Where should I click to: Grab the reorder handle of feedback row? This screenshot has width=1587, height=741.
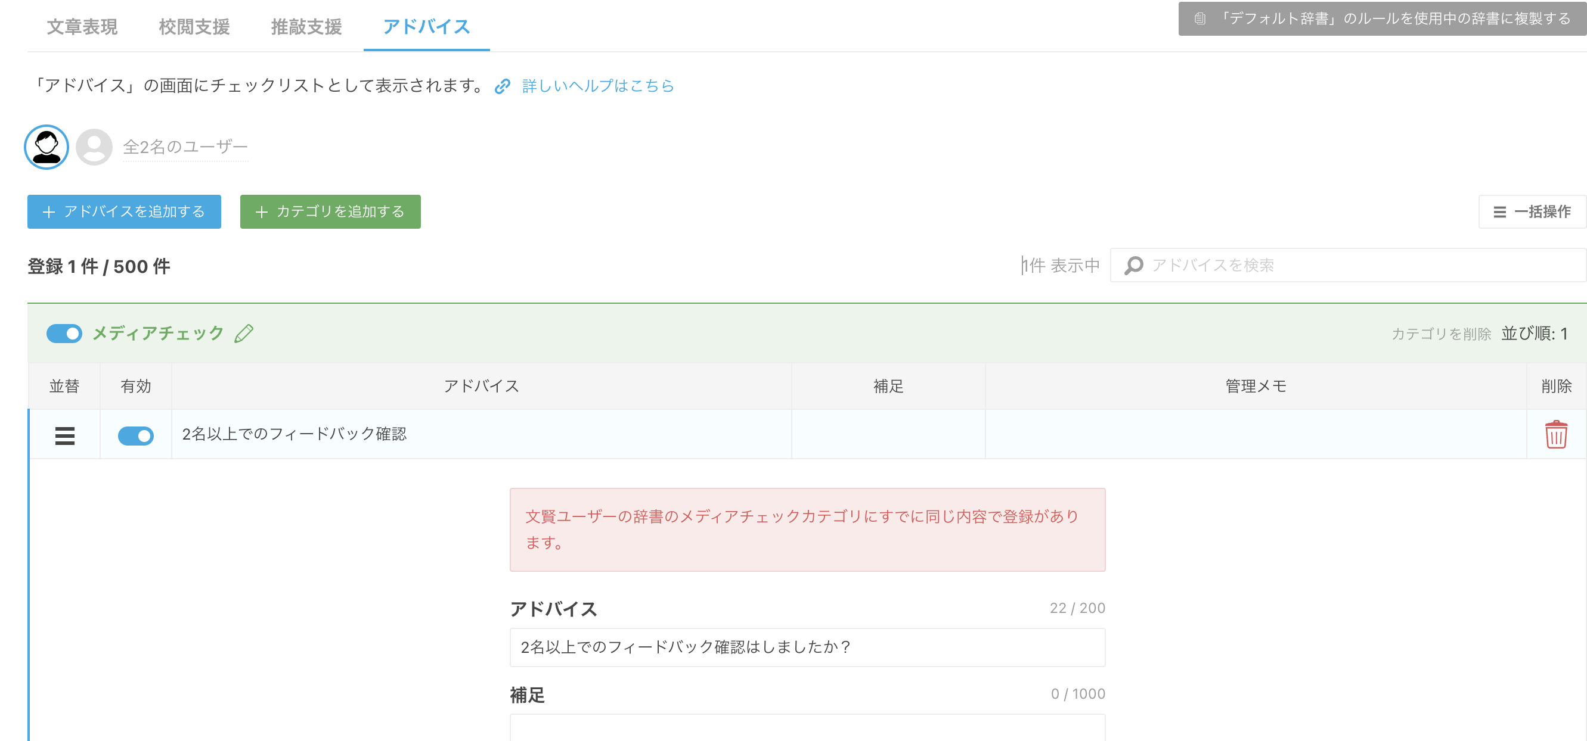[65, 436]
